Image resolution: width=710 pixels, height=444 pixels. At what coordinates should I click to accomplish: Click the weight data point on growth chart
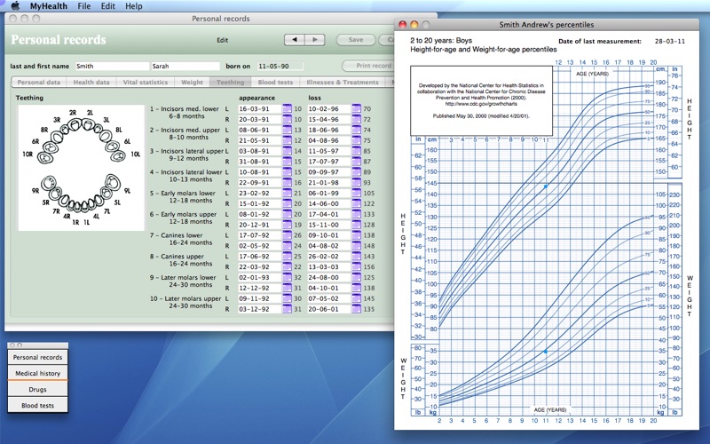546,352
